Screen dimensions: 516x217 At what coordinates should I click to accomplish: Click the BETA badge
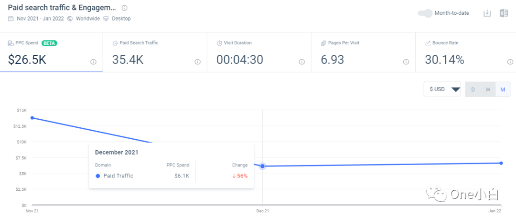click(50, 43)
